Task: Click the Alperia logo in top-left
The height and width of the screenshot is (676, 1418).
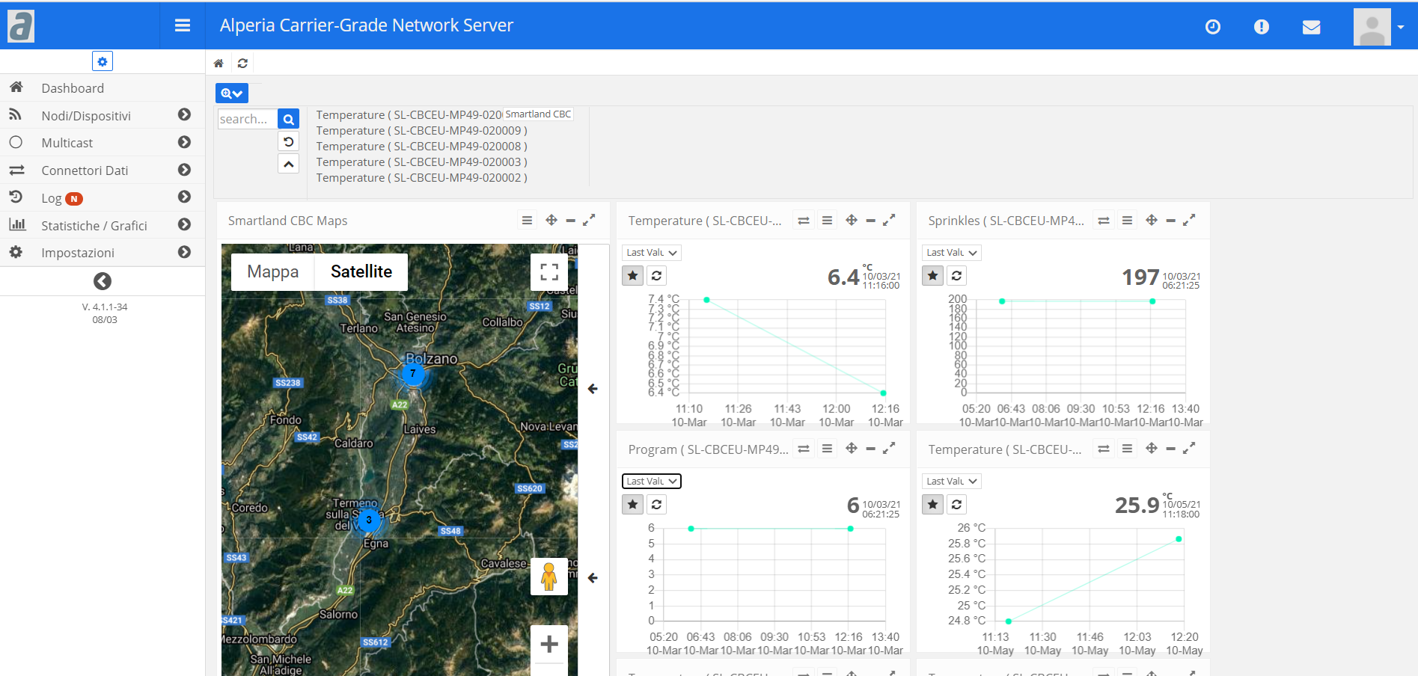Action: 21,26
